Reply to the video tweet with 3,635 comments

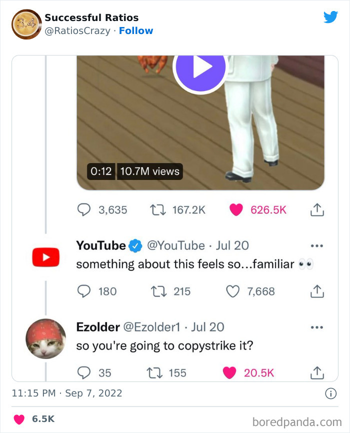[83, 210]
